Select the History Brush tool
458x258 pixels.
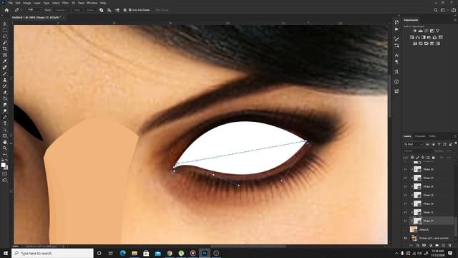[x=5, y=86]
